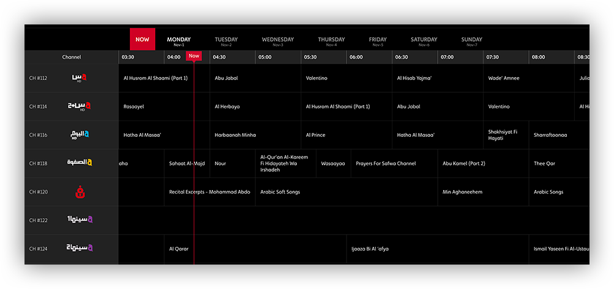
Task: Click the 06:00 time slot header
Action: coord(356,57)
